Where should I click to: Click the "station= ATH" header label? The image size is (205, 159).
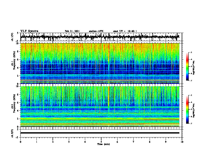point(96,31)
